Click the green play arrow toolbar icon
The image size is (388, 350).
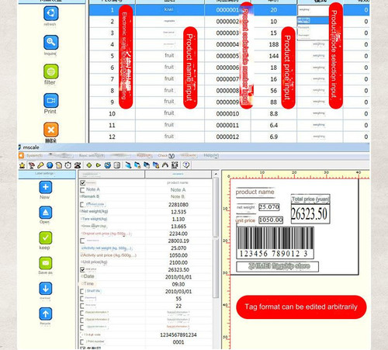99,165
